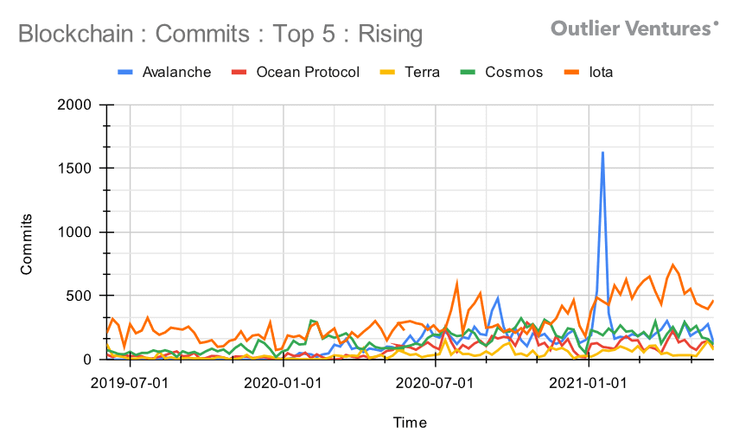Select the Terra legend label
752x446 pixels.
(x=422, y=73)
